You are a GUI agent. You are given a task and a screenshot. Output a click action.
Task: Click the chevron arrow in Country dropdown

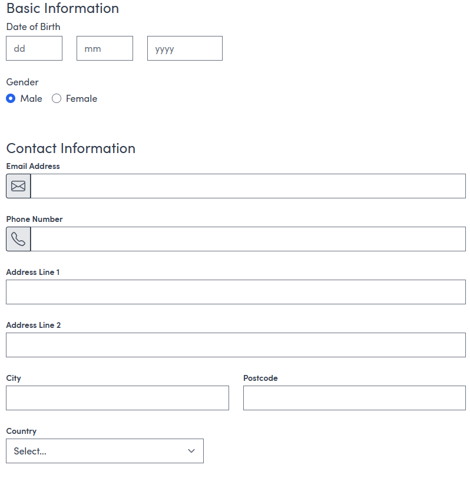191,451
